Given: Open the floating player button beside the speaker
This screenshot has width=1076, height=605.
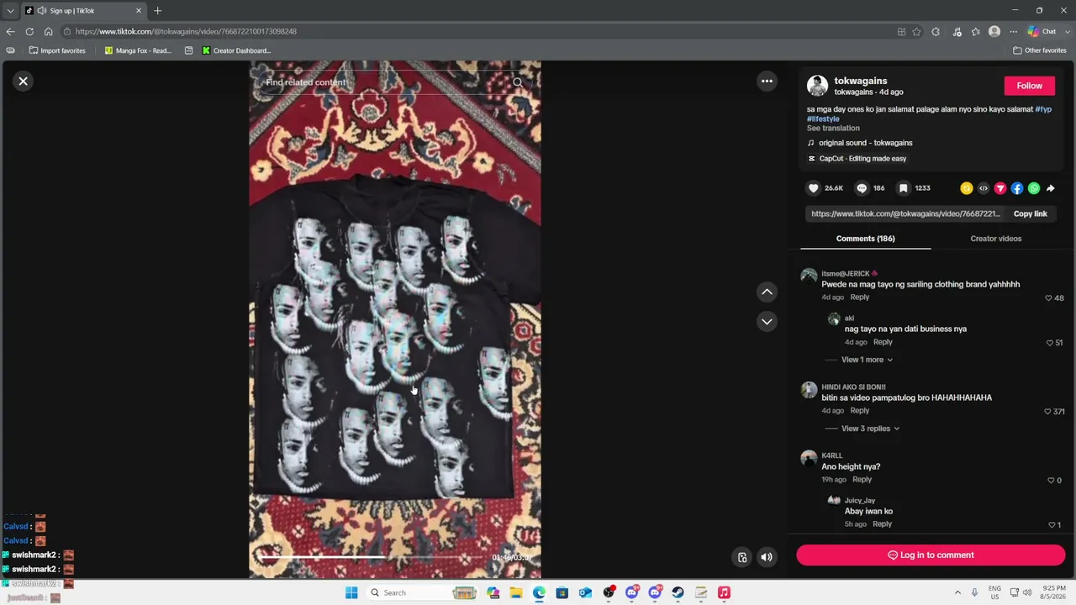Looking at the screenshot, I should [x=742, y=556].
